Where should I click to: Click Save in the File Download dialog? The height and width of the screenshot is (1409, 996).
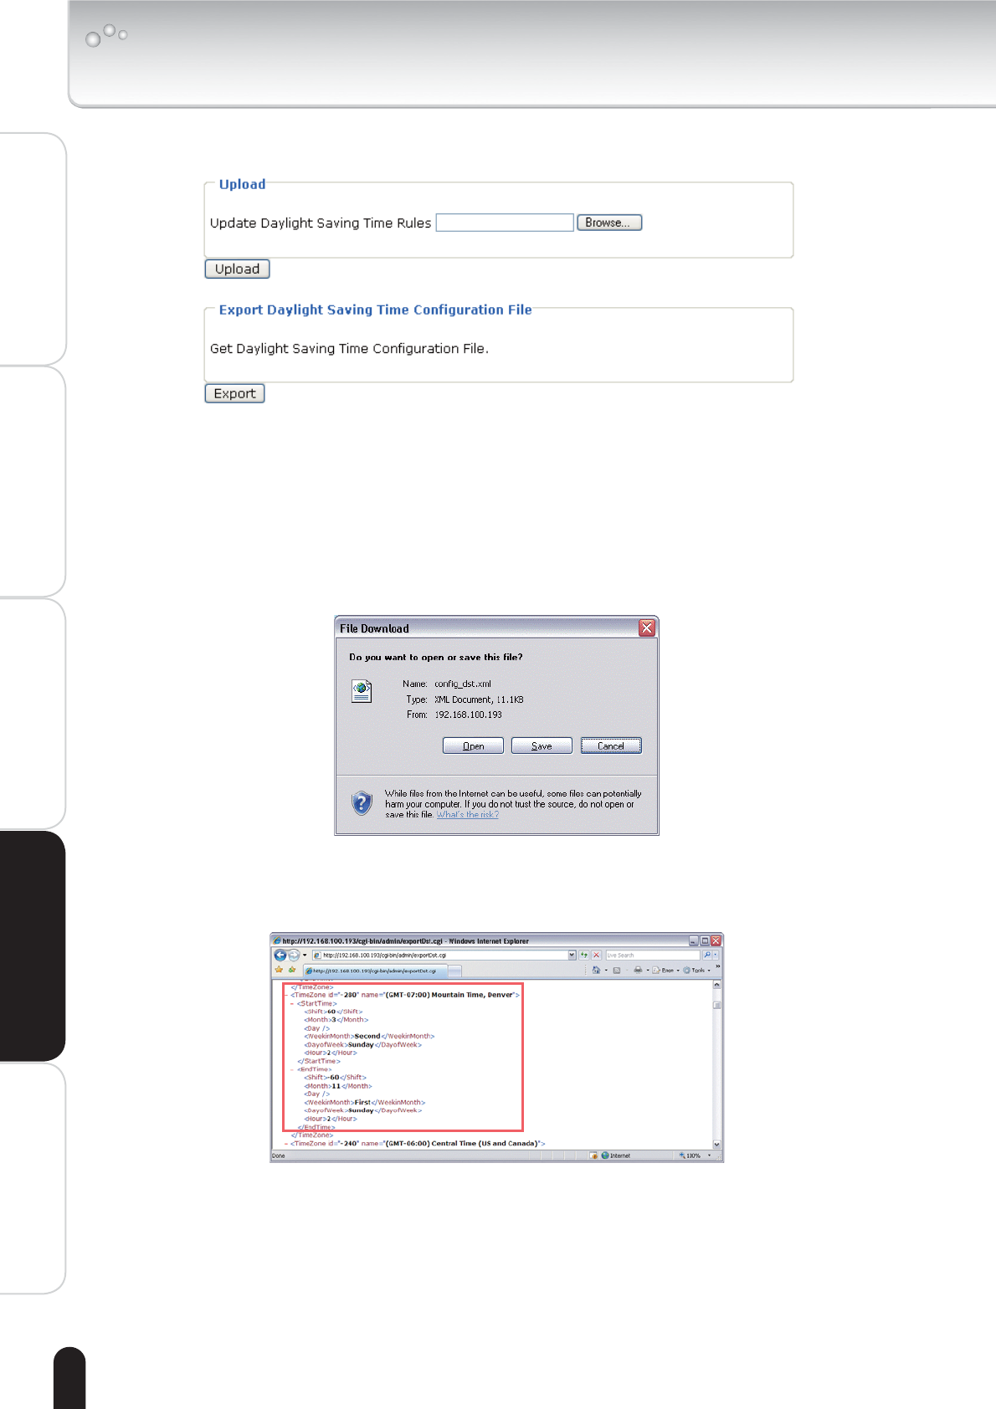[542, 745]
